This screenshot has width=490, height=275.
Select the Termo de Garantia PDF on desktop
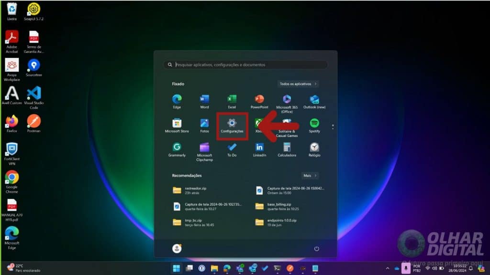click(x=34, y=42)
